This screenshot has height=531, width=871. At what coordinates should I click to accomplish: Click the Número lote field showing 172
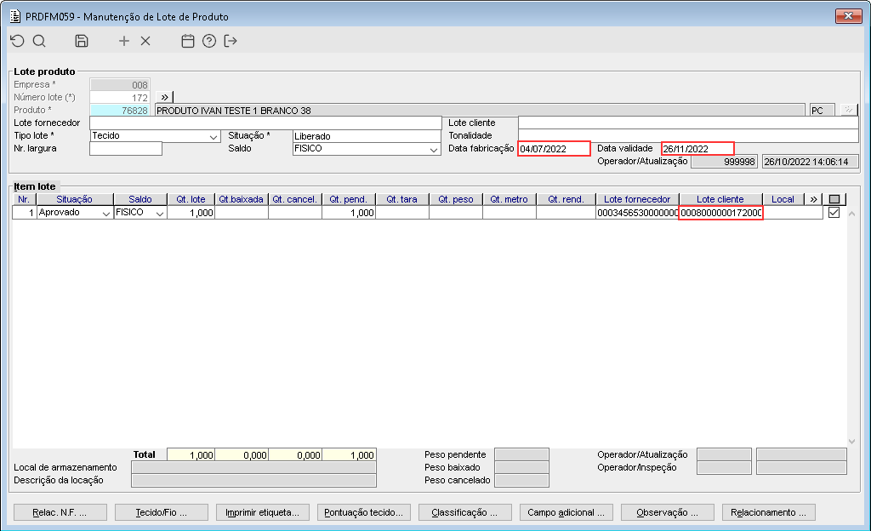[120, 97]
